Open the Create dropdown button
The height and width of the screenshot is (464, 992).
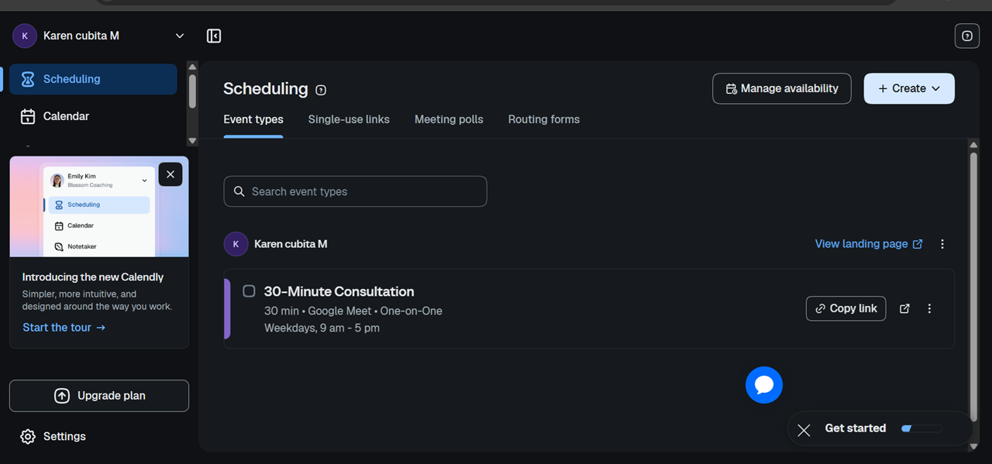pyautogui.click(x=909, y=88)
